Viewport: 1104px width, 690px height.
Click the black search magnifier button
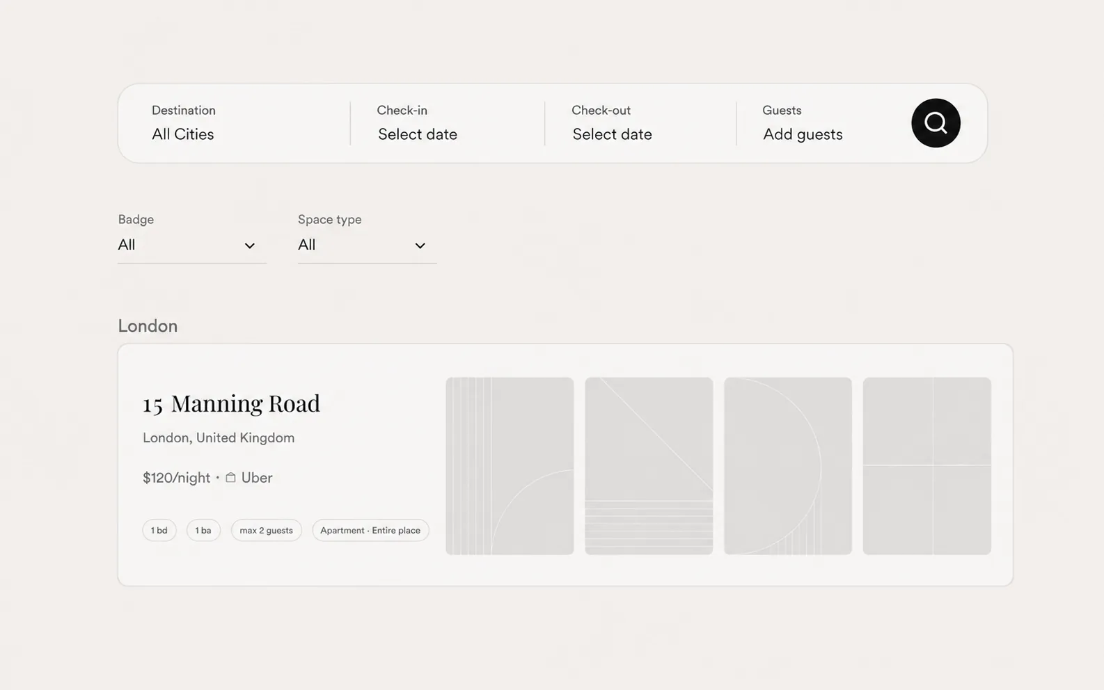(936, 123)
